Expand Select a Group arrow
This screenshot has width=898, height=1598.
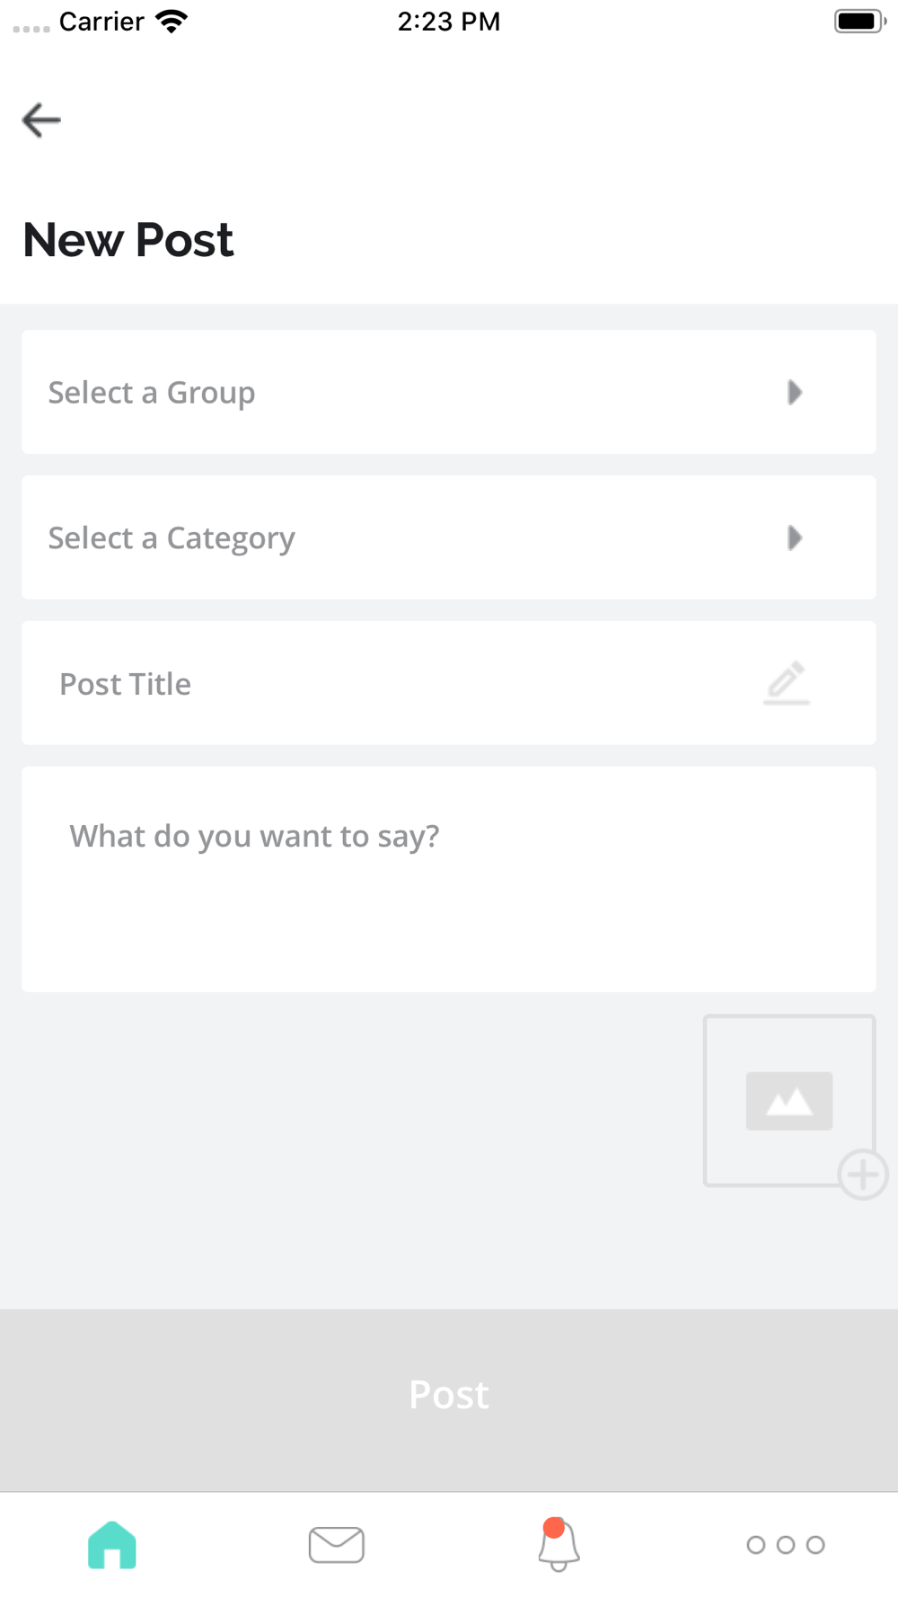click(x=795, y=392)
